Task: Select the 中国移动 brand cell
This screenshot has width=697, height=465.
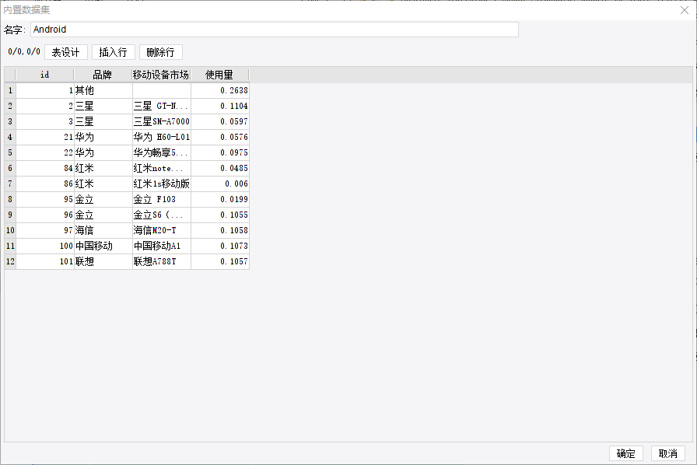Action: 103,246
